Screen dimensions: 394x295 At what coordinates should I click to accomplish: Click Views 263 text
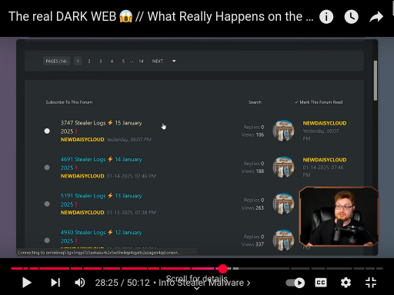click(x=252, y=207)
